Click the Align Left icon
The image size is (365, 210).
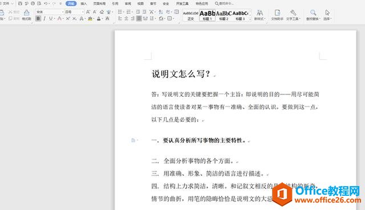point(120,19)
